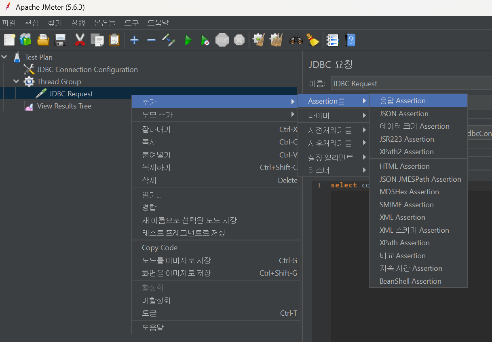The width and height of the screenshot is (492, 342).
Task: Select JDBC Connection Configuration tree item
Action: tap(87, 70)
